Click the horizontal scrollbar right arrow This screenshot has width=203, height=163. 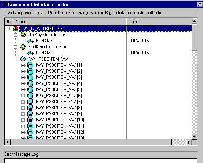[x=189, y=142]
